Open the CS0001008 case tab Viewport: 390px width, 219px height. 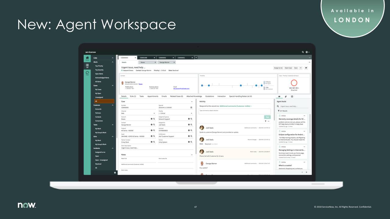pyautogui.click(x=143, y=57)
